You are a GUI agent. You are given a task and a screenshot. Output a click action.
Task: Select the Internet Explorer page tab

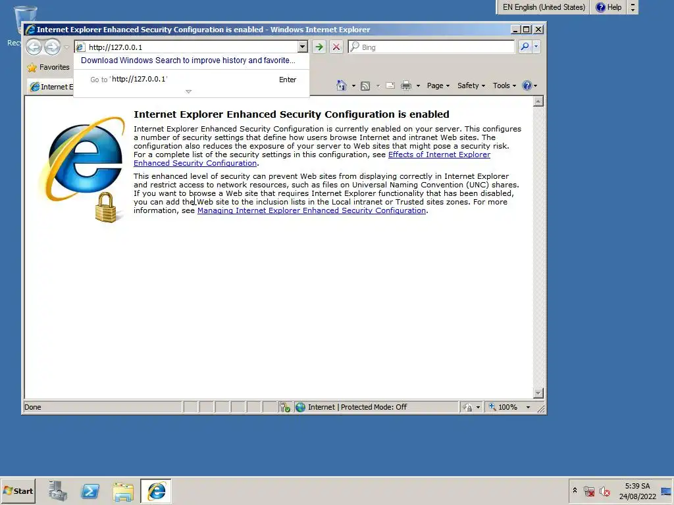(x=50, y=87)
